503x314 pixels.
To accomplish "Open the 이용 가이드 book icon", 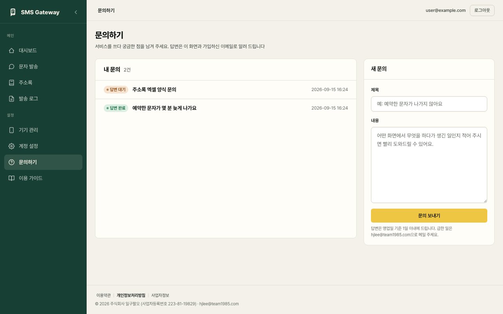I will click(11, 178).
